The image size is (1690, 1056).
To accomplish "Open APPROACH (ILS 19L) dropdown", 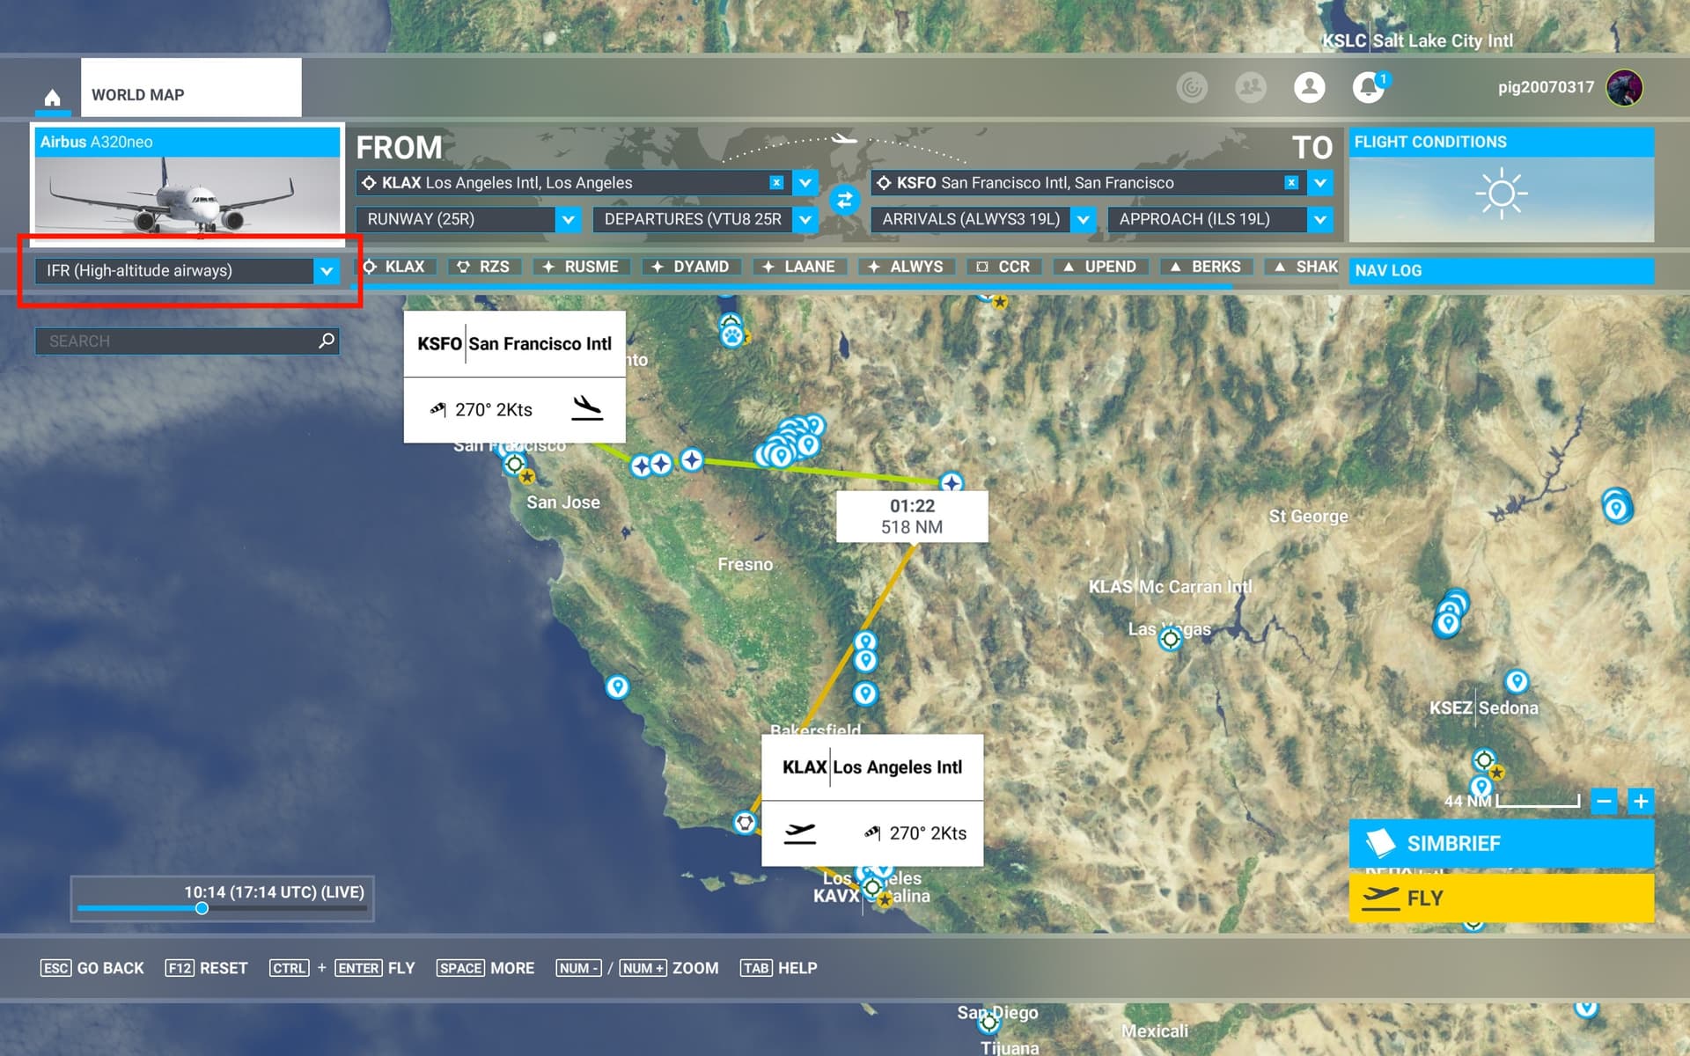I will pyautogui.click(x=1319, y=219).
